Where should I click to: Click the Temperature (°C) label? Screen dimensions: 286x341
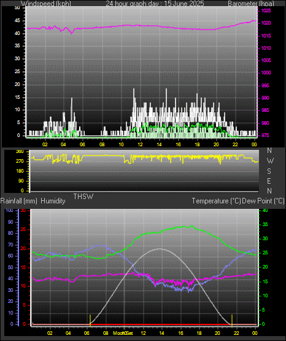pos(216,201)
